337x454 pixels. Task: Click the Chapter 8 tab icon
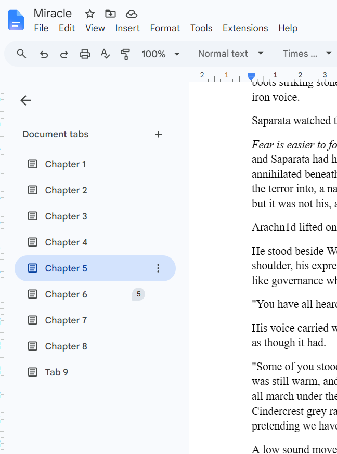pos(32,346)
